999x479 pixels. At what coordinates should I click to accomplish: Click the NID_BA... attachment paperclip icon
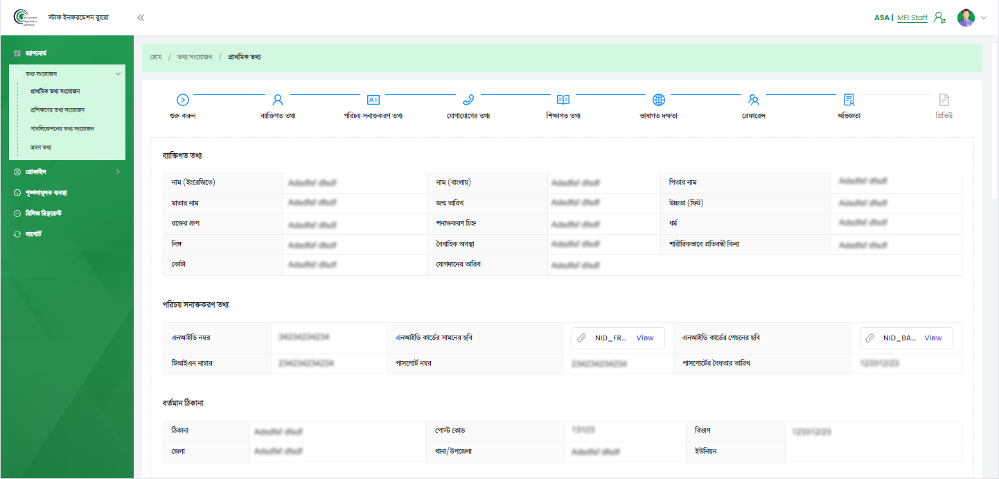tap(870, 338)
